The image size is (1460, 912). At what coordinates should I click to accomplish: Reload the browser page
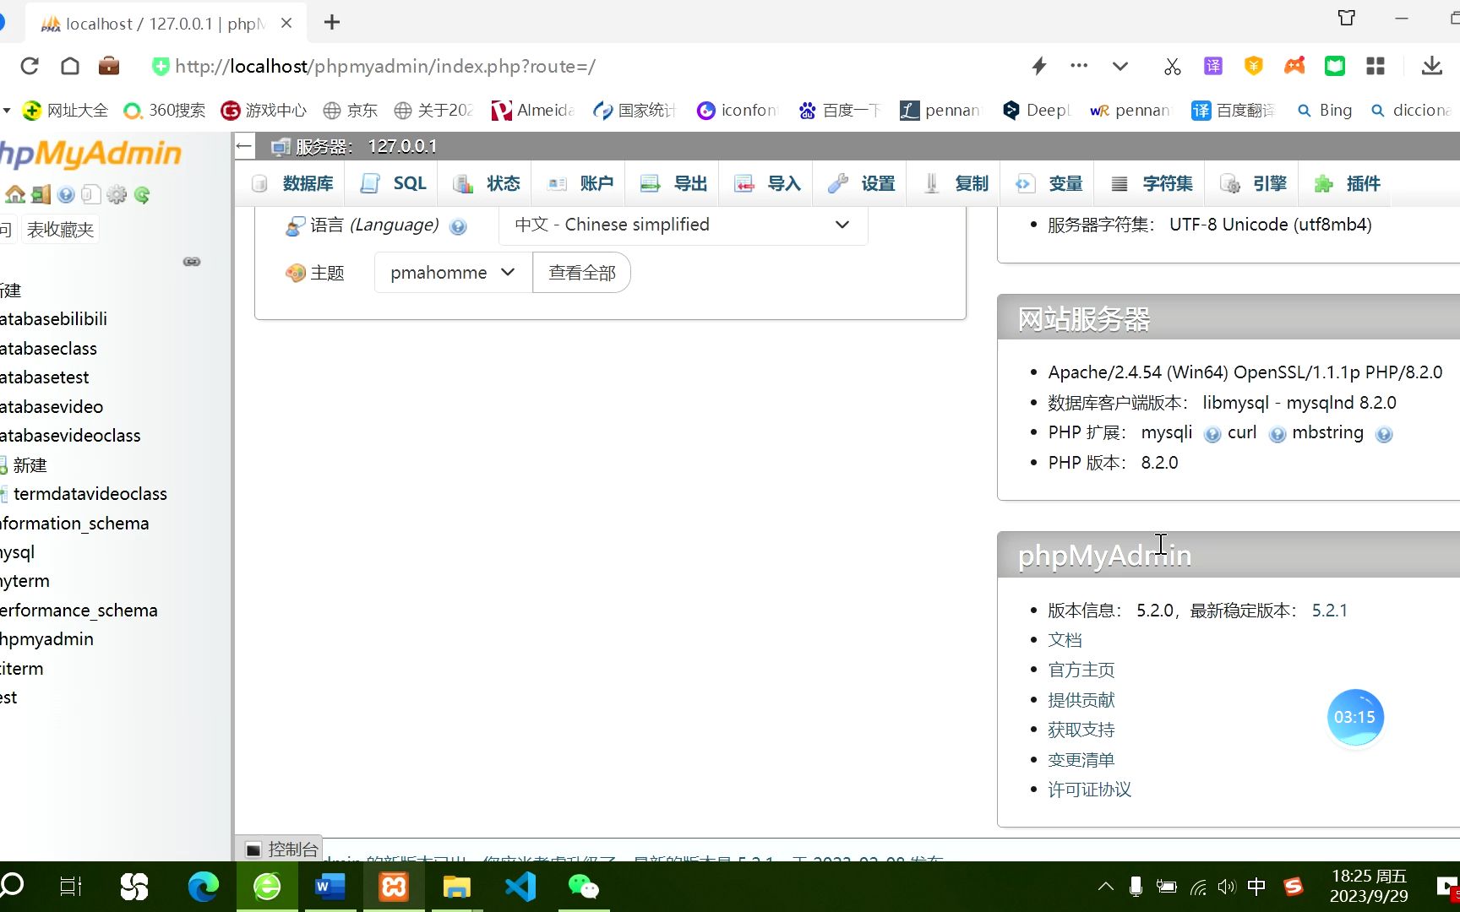coord(30,66)
